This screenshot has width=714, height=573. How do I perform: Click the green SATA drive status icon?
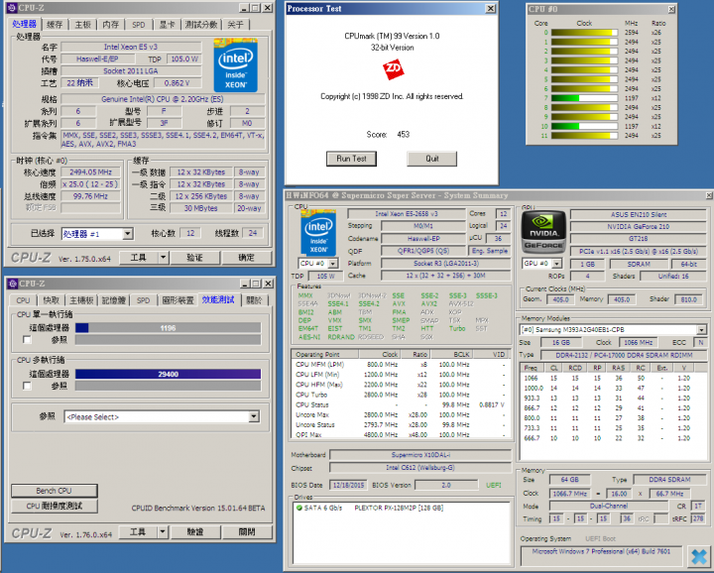(x=299, y=508)
